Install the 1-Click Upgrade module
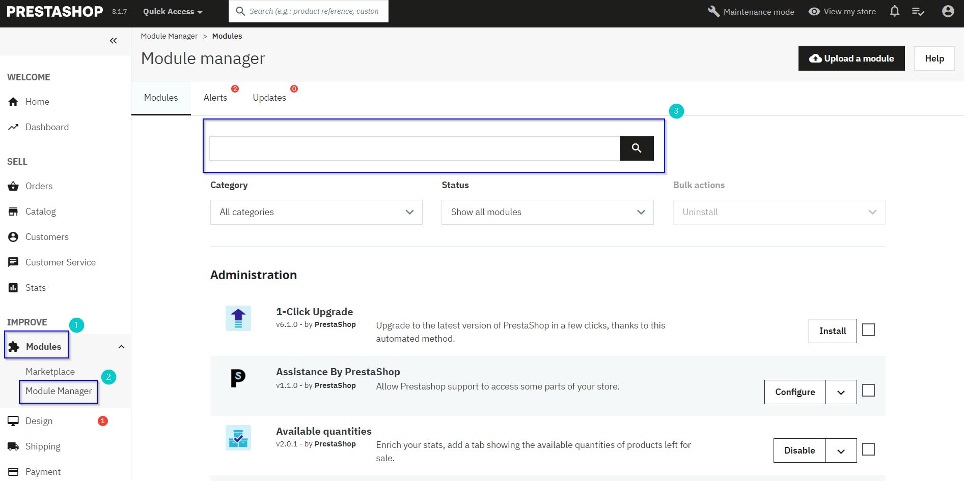The height and width of the screenshot is (481, 964). point(833,331)
